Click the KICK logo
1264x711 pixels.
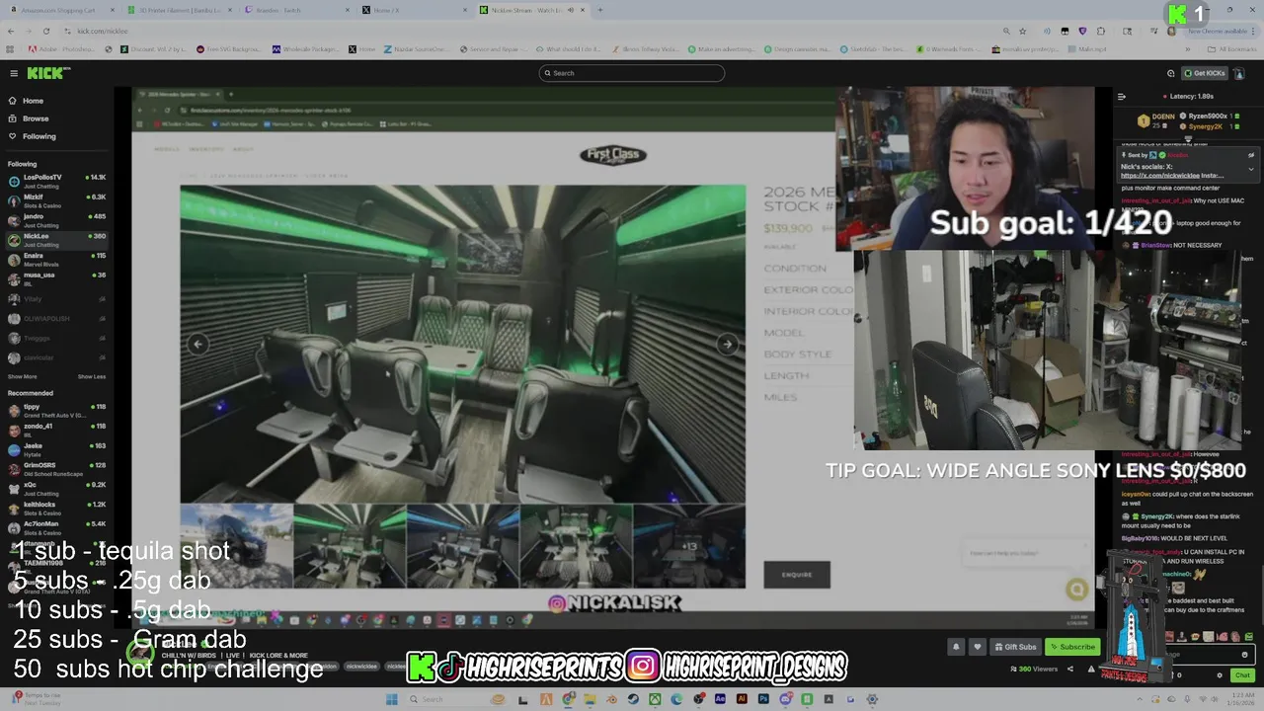click(x=48, y=73)
